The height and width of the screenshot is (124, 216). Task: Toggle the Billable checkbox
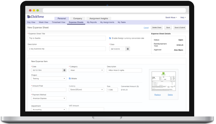[70, 79]
